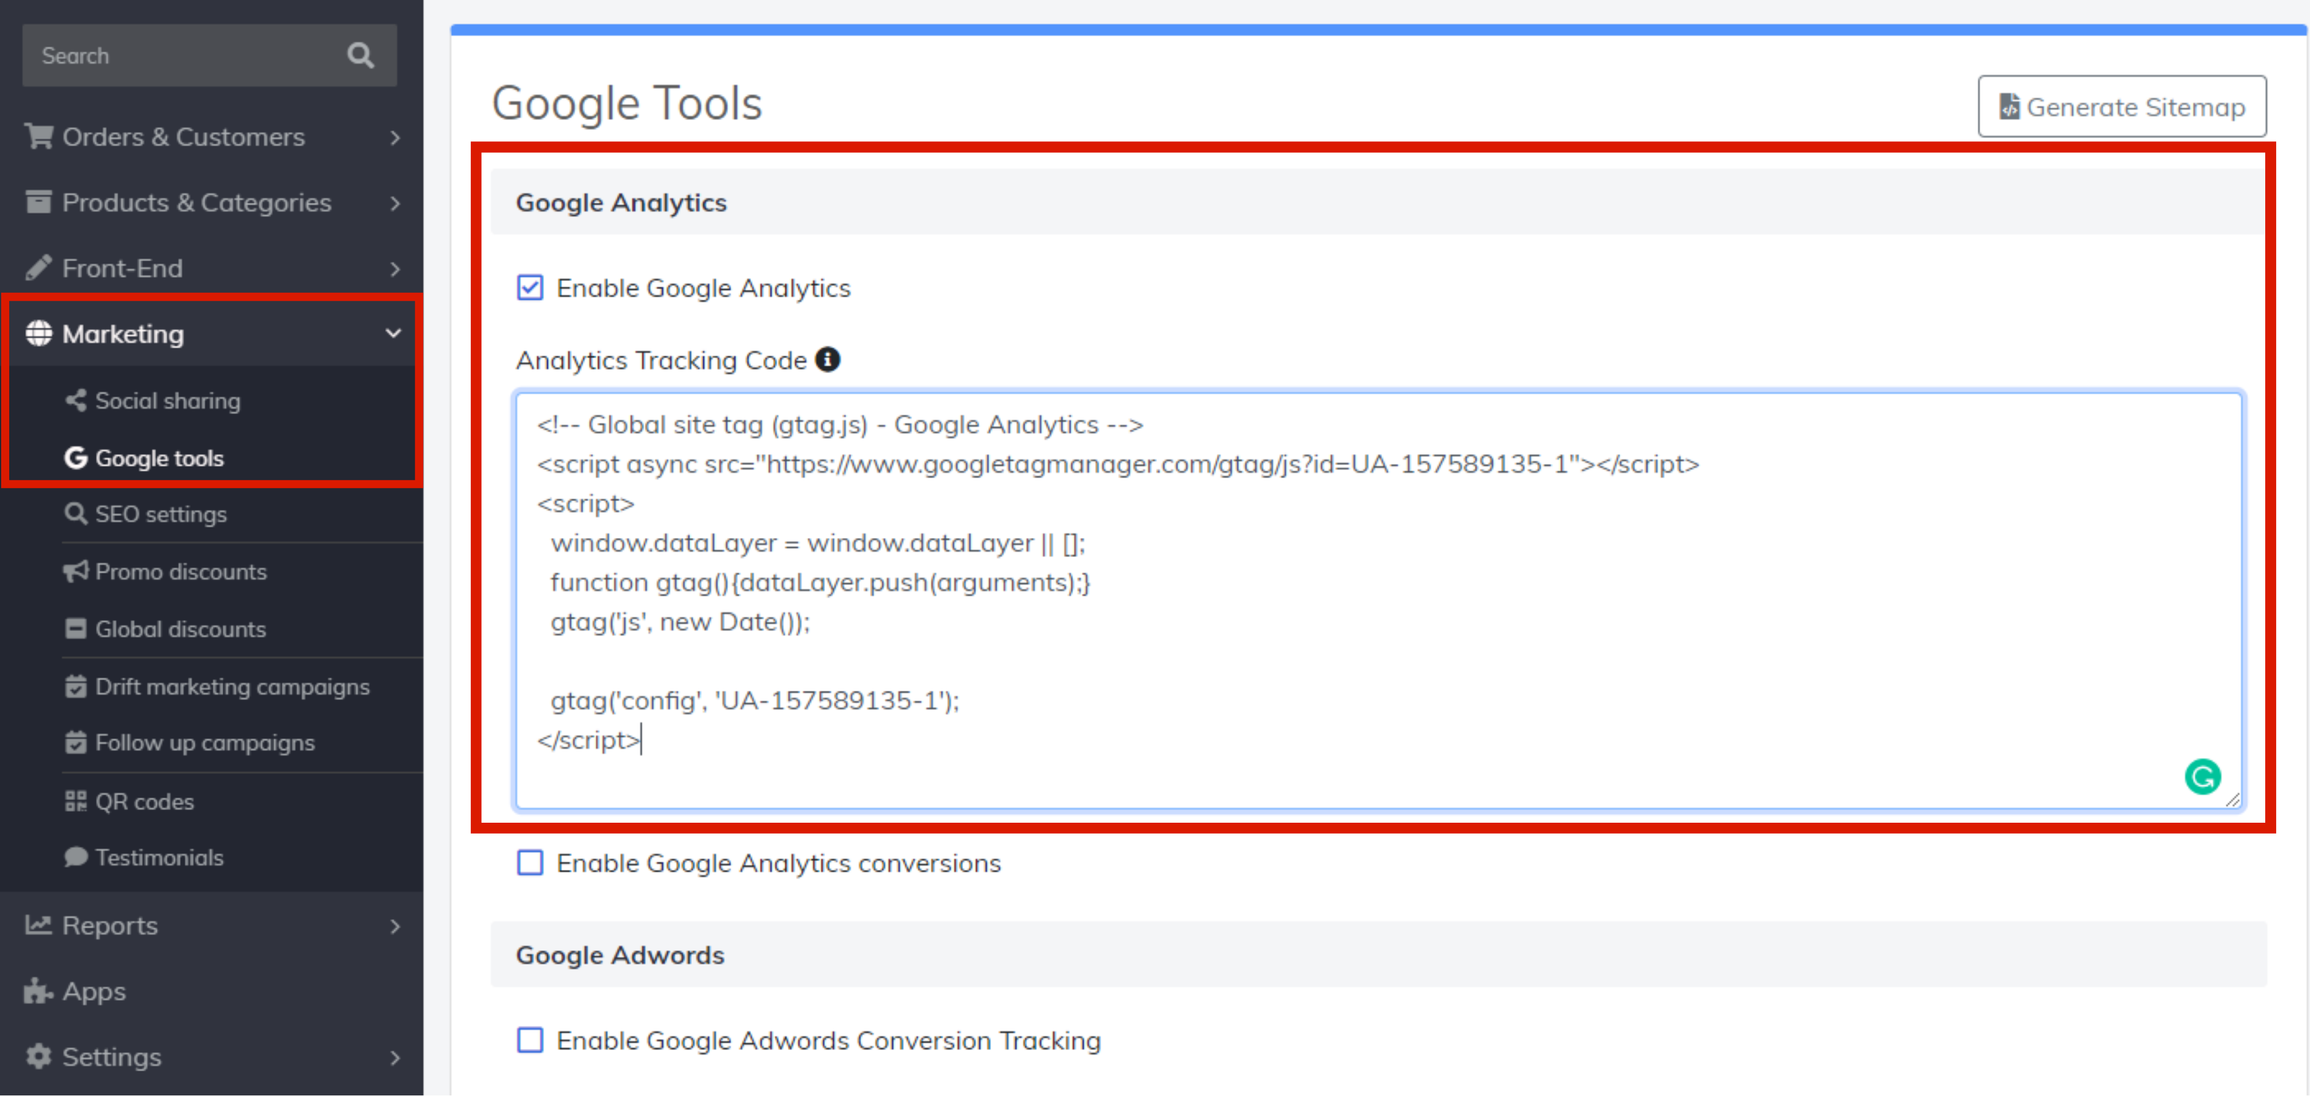This screenshot has width=2310, height=1096.
Task: Expand Orders & Customers chevron
Action: click(394, 137)
